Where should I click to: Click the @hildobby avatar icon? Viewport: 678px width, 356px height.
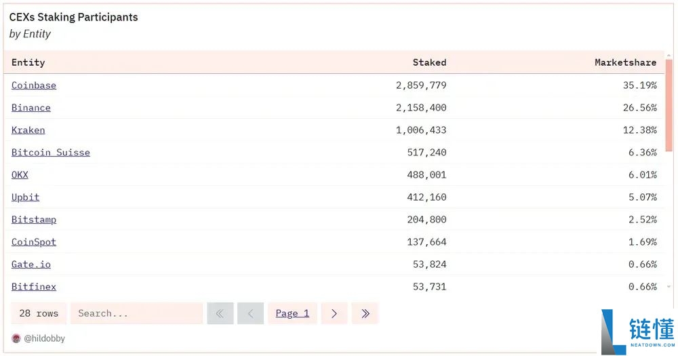click(16, 338)
